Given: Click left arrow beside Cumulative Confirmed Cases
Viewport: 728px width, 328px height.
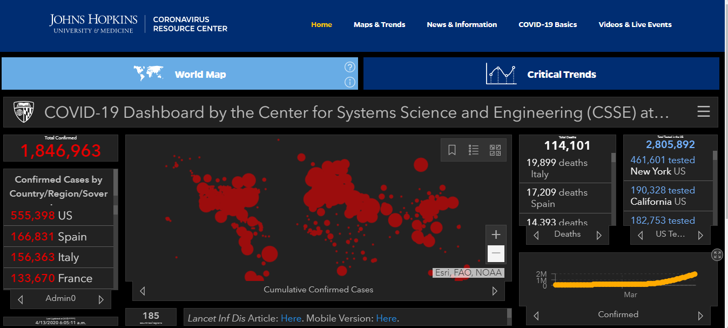Looking at the screenshot, I should tap(143, 291).
